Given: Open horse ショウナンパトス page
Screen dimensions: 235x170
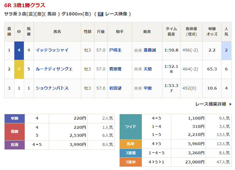Looking at the screenshot, I should [x=52, y=88].
